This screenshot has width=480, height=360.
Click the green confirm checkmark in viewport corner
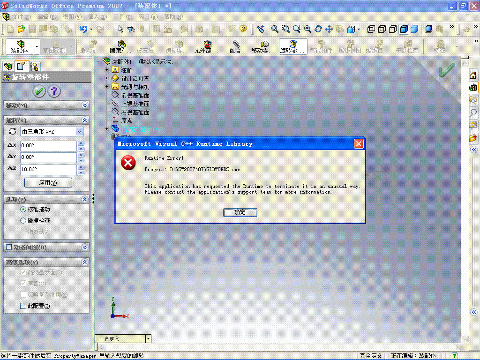[x=446, y=70]
